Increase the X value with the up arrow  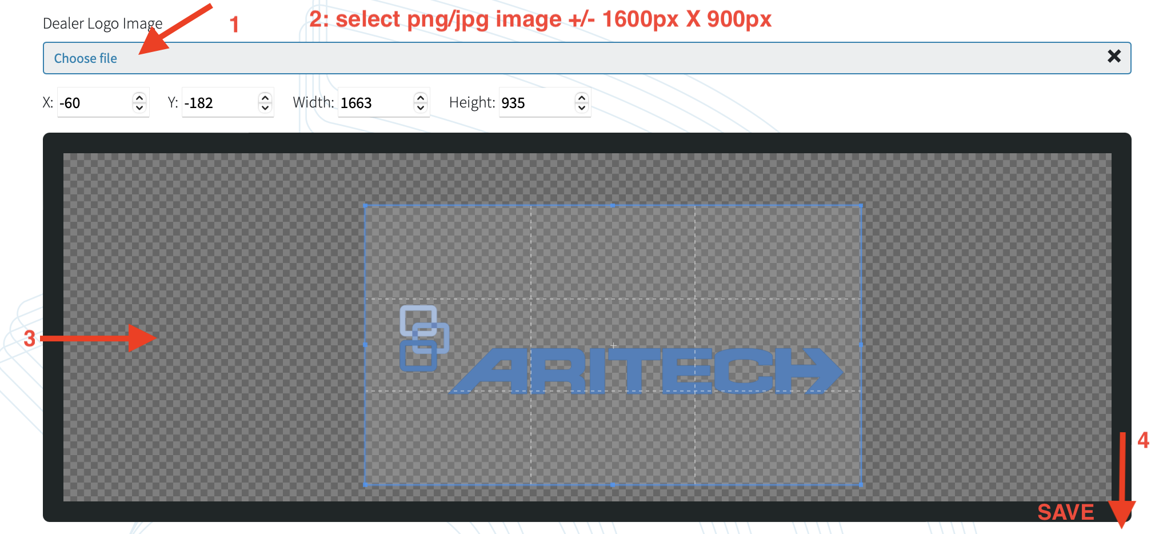point(139,98)
